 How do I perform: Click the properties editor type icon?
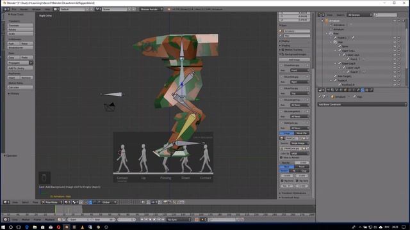321,90
